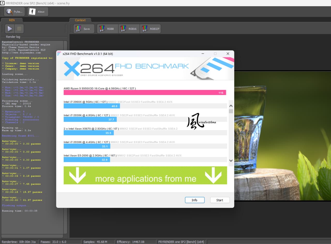The image size is (331, 244).
Task: Click the rendered glass image preview
Action: [x=282, y=136]
